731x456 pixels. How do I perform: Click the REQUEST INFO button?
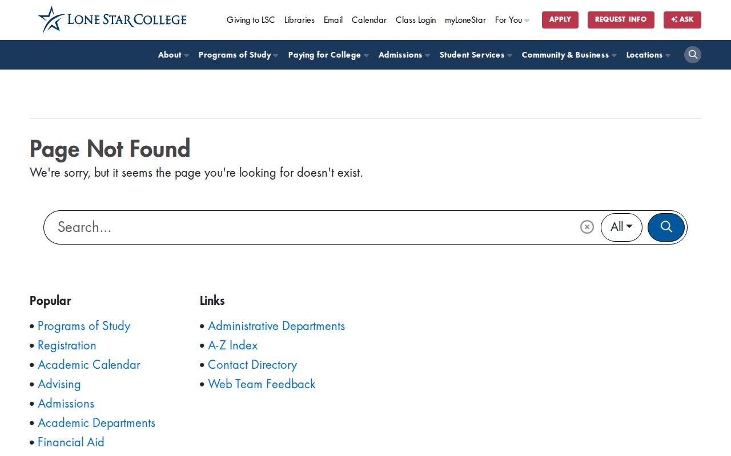pyautogui.click(x=620, y=20)
